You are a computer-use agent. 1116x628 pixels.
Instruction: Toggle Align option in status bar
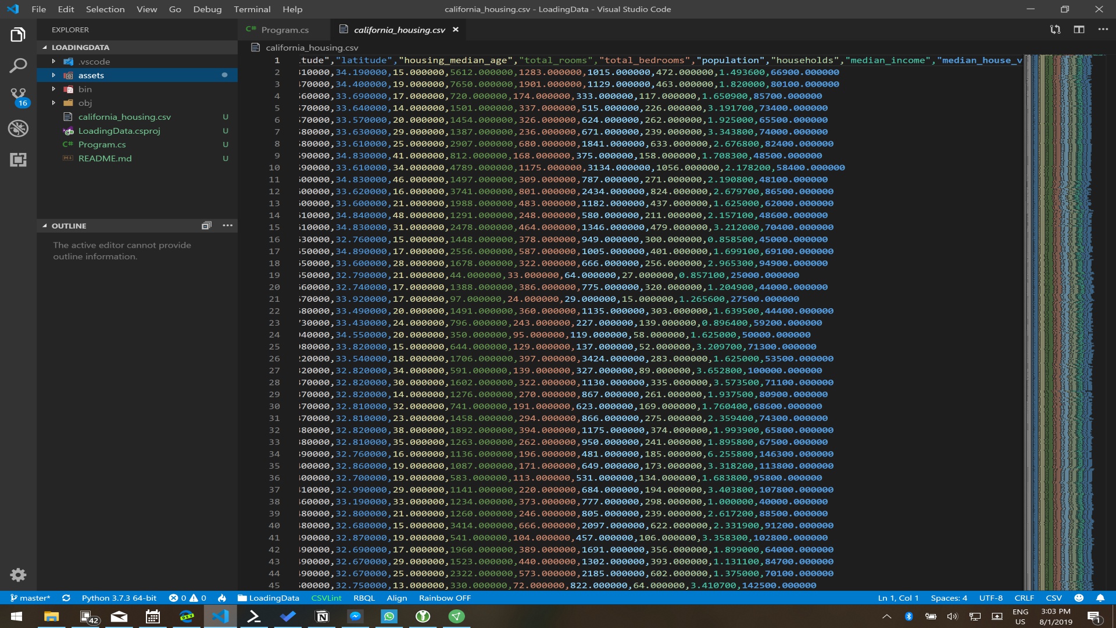tap(396, 598)
